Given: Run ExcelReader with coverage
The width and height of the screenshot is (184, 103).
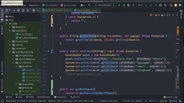Looking at the screenshot, I should (x=129, y=5).
